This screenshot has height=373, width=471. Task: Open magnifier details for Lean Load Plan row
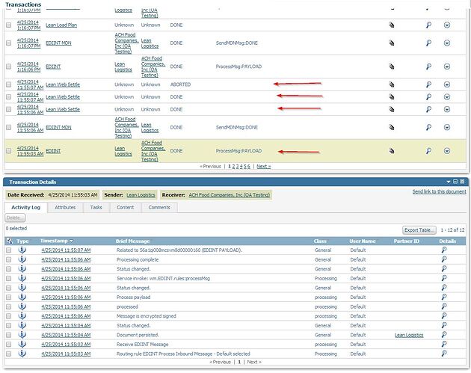click(428, 25)
